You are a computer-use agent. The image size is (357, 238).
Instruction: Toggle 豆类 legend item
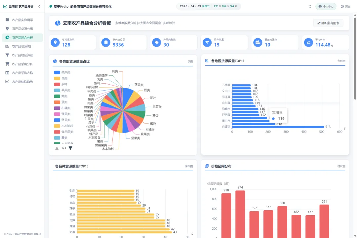click(60, 78)
